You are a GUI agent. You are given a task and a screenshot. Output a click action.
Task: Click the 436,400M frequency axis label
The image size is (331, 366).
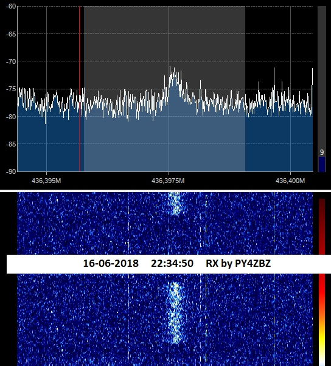290,181
